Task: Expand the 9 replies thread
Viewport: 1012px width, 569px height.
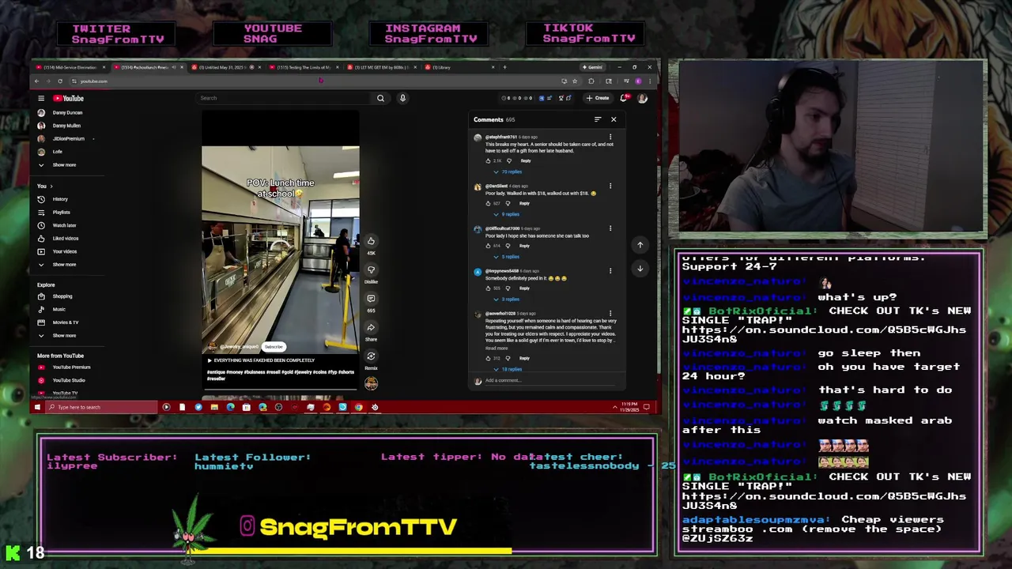Action: 507,214
